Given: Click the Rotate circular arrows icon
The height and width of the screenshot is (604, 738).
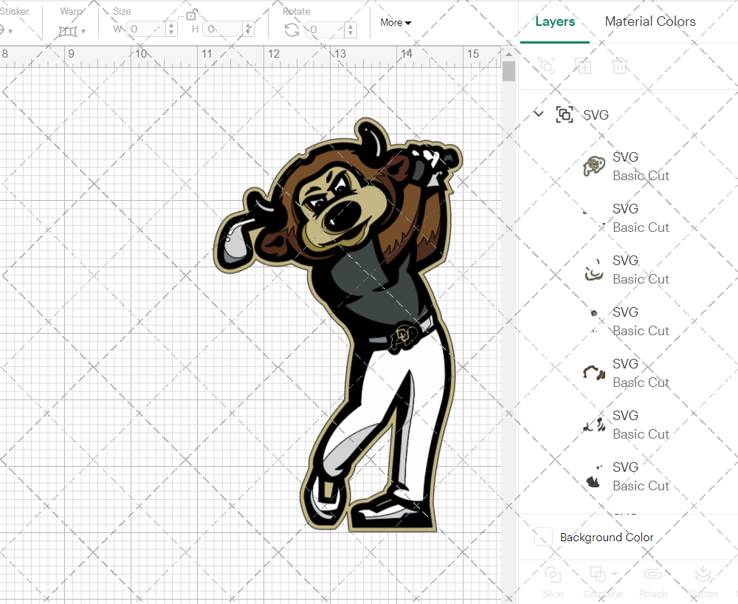Looking at the screenshot, I should 292,30.
